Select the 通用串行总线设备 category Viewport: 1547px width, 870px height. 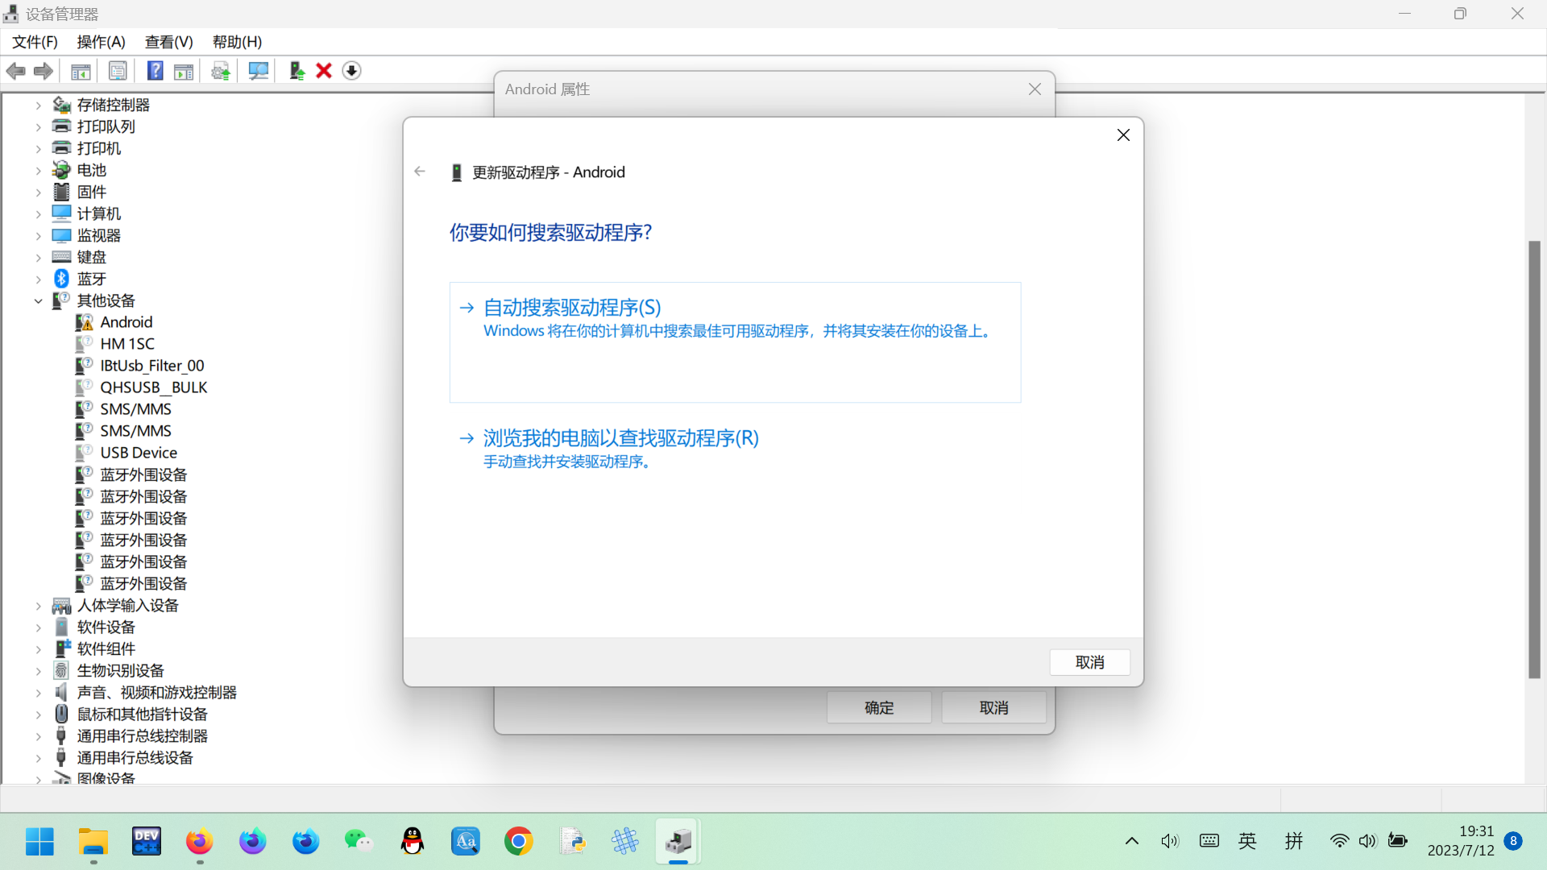pyautogui.click(x=135, y=758)
